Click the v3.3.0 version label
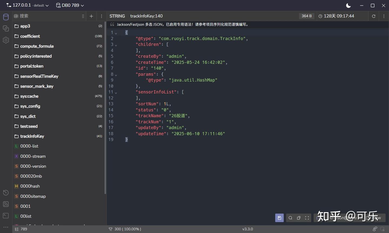Image resolution: width=389 pixels, height=233 pixels. coord(247,229)
